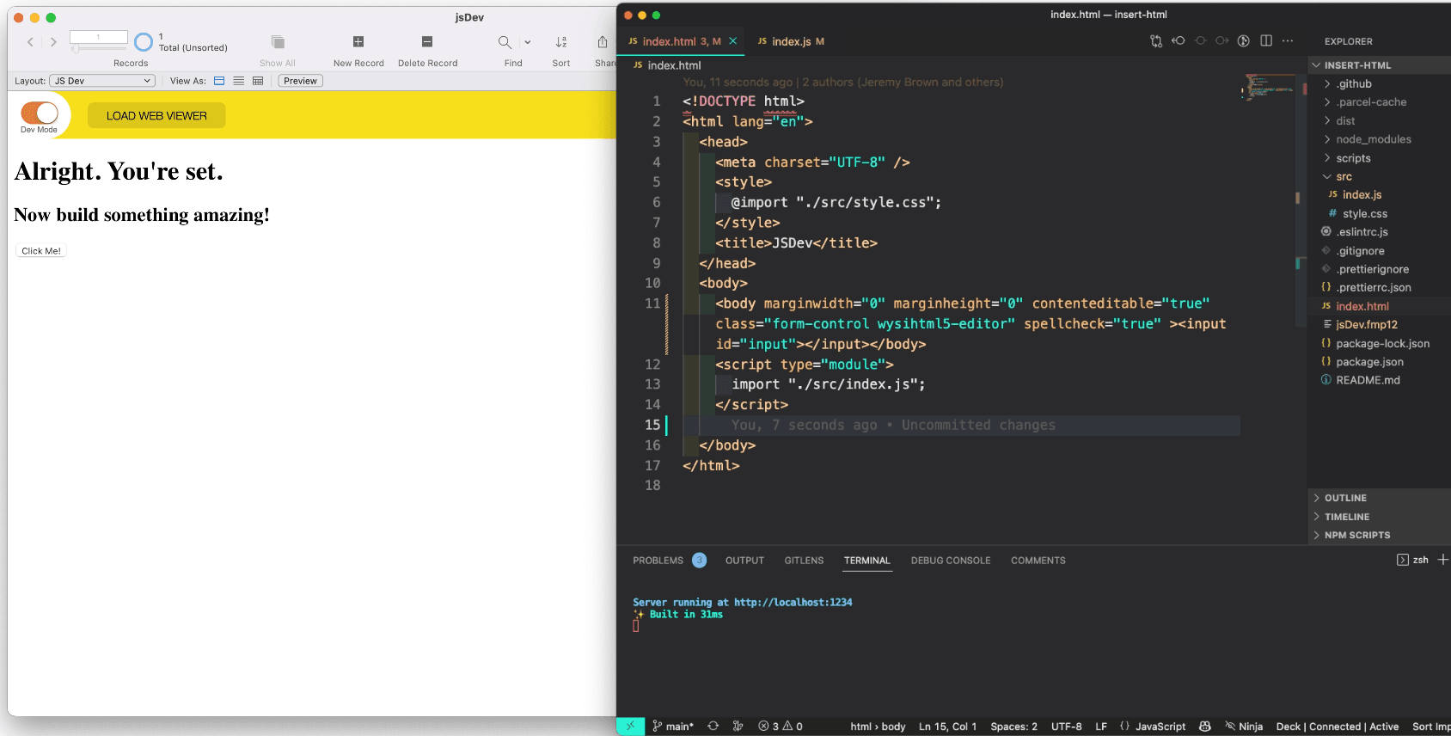Screen dimensions: 1451x736
Task: Open changes compare icon in editor toolbar
Action: [1156, 41]
